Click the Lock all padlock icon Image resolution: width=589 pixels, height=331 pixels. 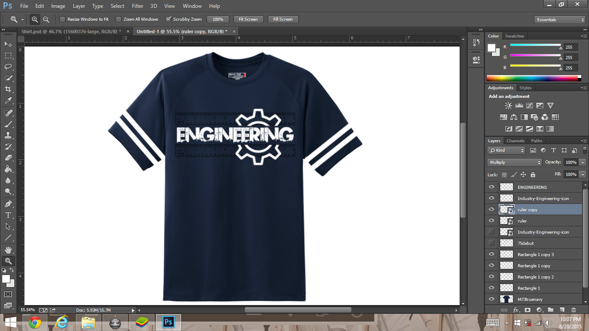point(533,175)
